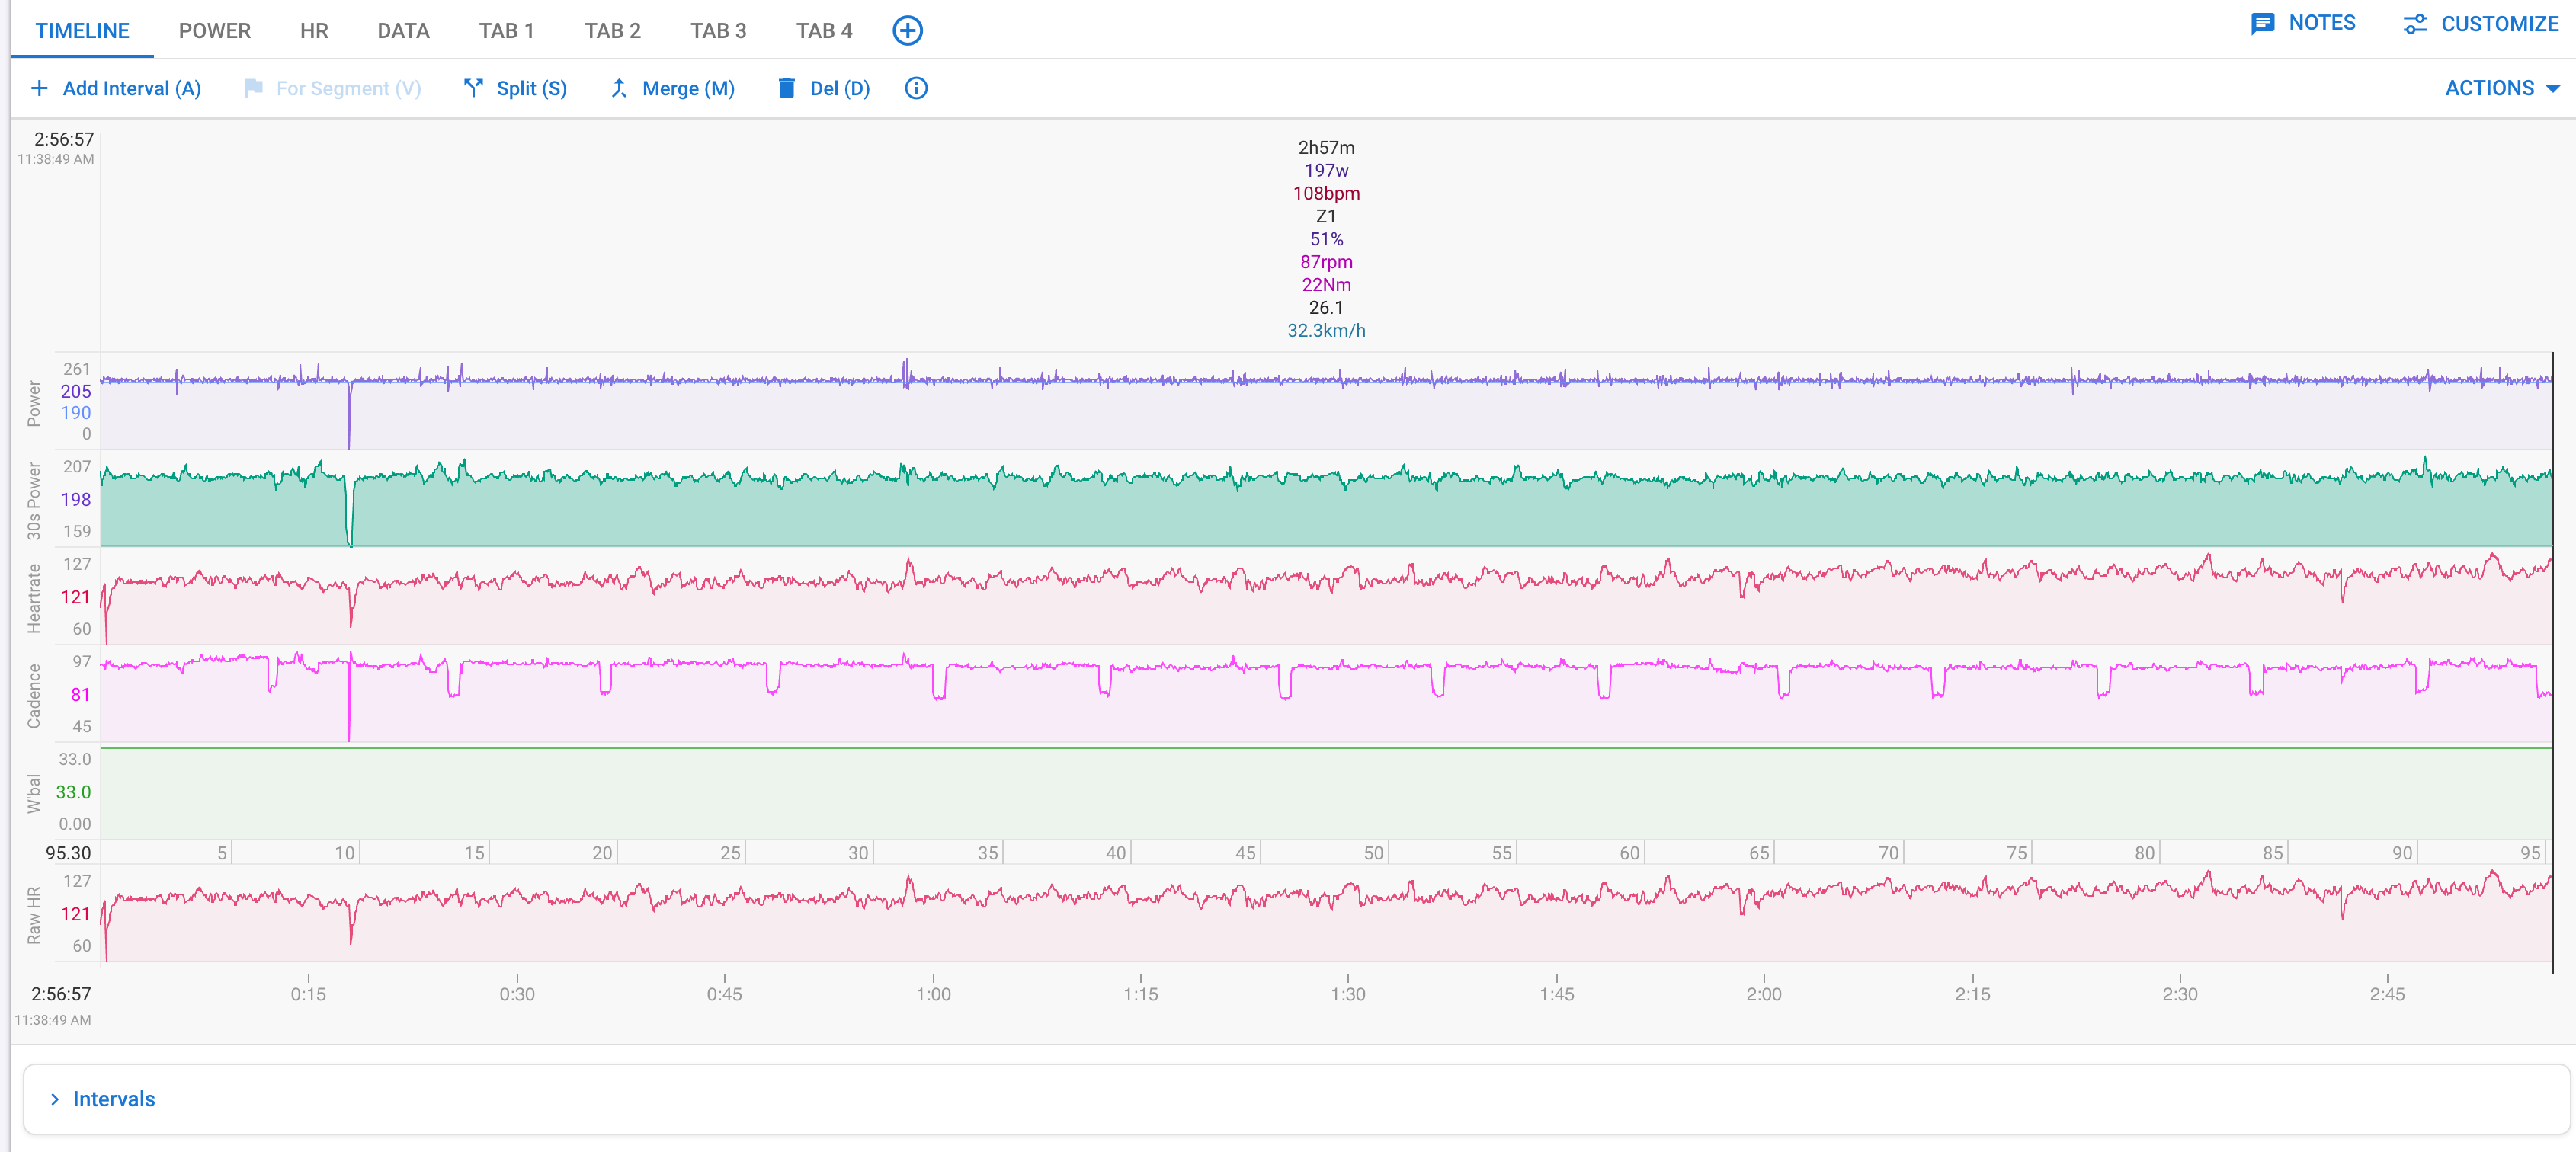This screenshot has width=2576, height=1152.
Task: Click the For Segment flag icon
Action: click(254, 88)
